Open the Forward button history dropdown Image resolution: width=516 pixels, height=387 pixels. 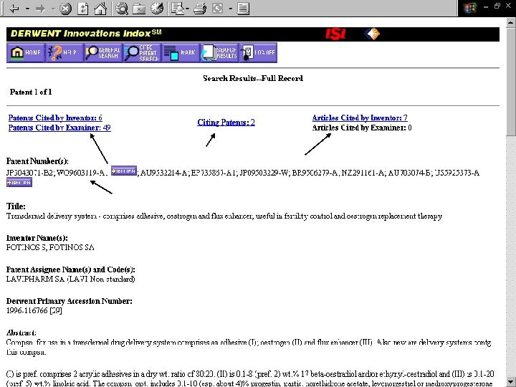(53, 9)
